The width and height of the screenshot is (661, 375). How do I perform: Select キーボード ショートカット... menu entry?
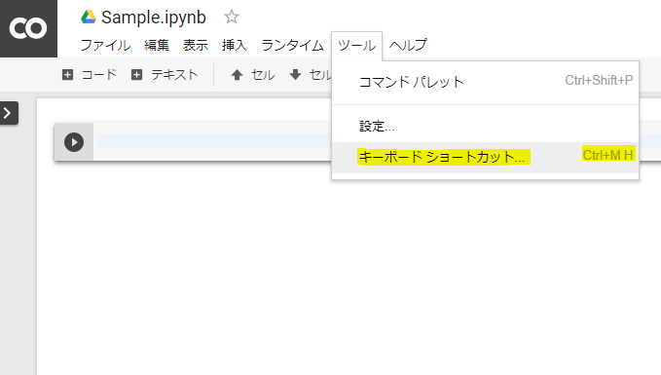tap(485, 158)
